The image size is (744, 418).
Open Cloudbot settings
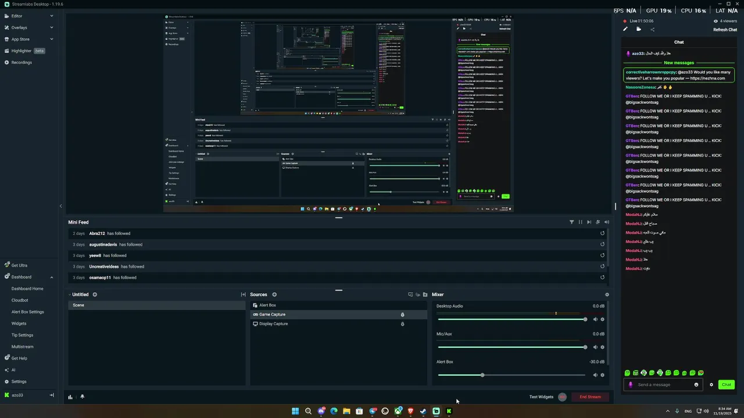tap(20, 300)
